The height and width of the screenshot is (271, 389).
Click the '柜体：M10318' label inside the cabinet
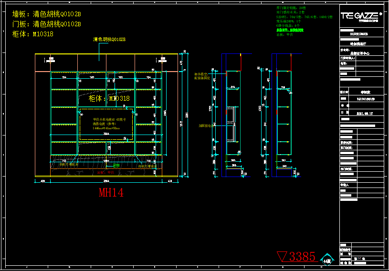click(109, 98)
